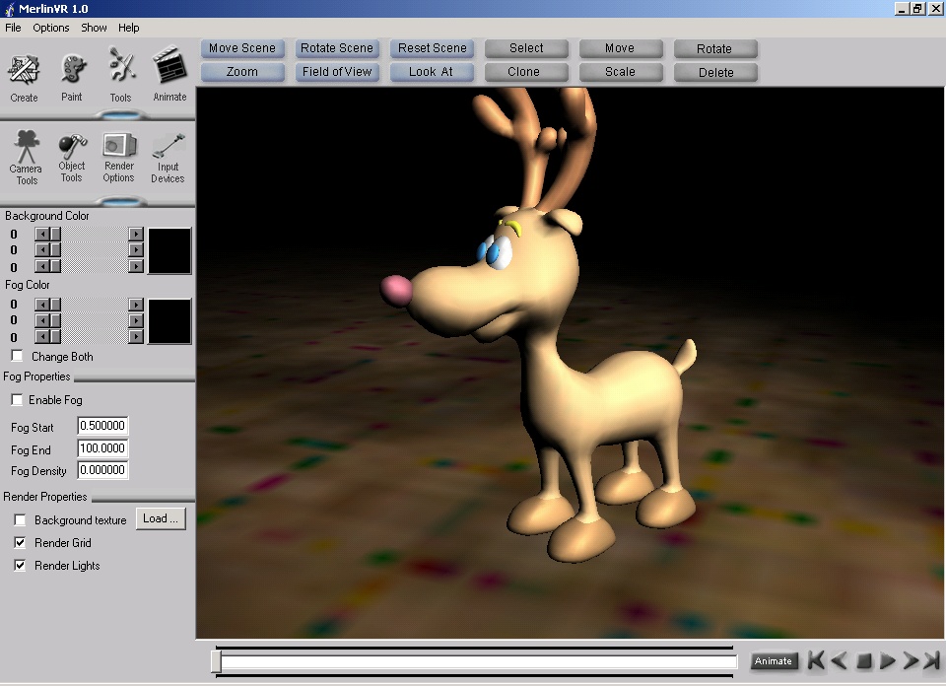Viewport: 946px width, 686px height.
Task: Increase first Fog Color value with right arrow
Action: tap(136, 305)
